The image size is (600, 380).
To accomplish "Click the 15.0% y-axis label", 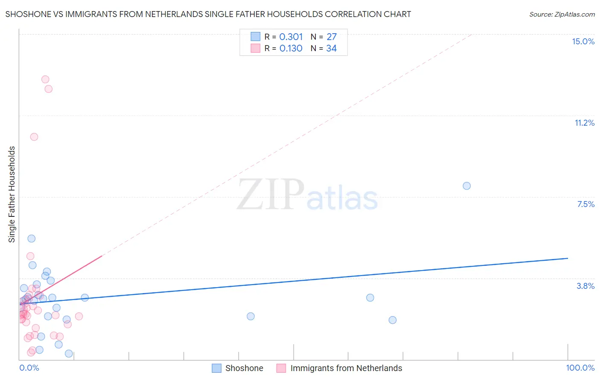I will (583, 41).
